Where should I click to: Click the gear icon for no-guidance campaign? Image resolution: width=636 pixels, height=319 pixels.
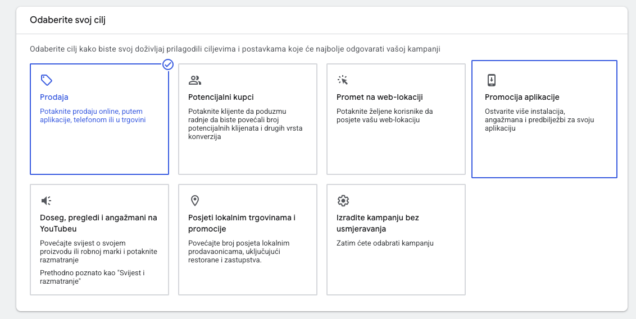pos(343,201)
